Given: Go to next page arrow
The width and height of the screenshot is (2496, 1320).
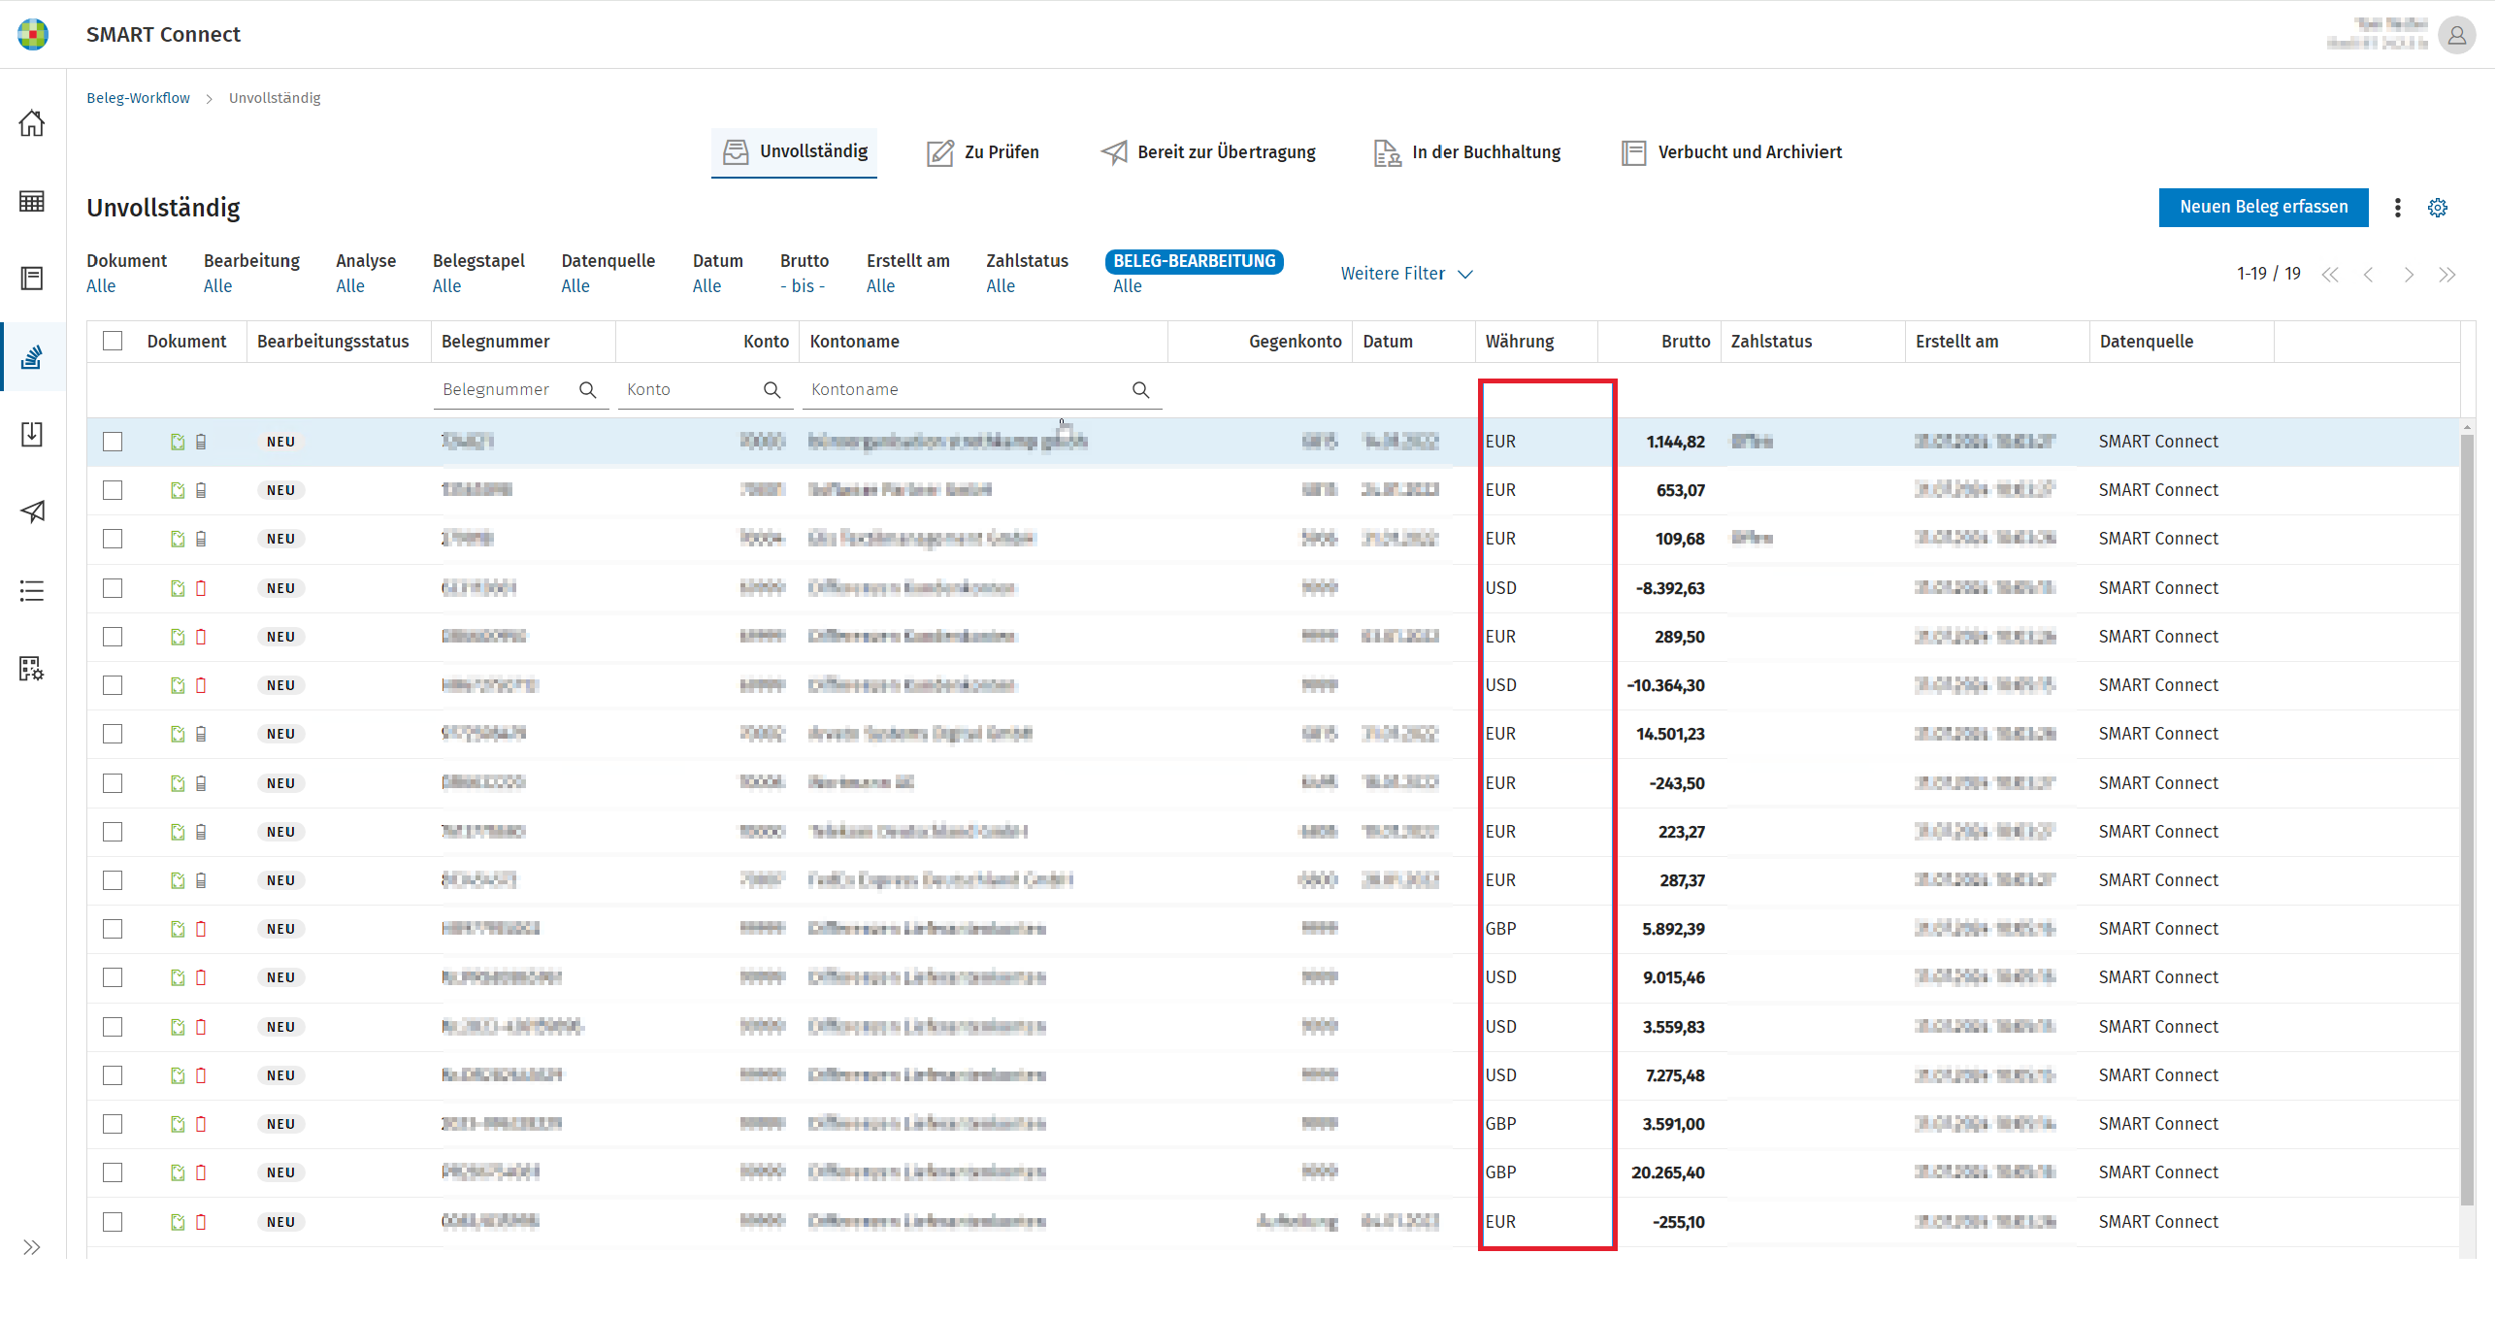Looking at the screenshot, I should (2408, 275).
